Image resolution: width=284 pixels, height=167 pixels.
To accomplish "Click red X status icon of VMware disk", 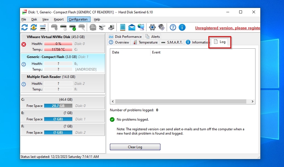I will click(24, 44).
